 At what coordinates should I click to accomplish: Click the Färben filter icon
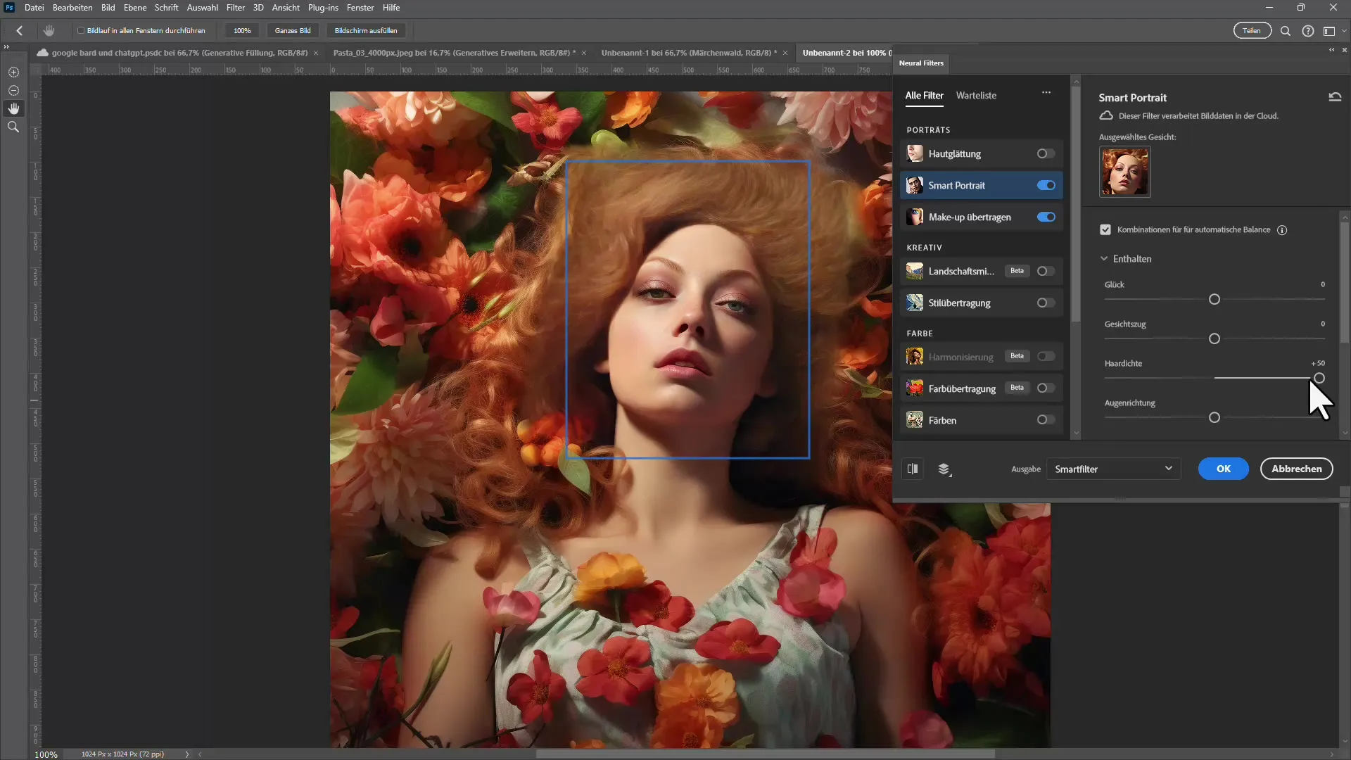(x=915, y=420)
